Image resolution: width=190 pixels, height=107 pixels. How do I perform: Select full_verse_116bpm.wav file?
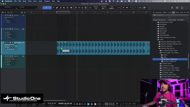tap(170, 62)
